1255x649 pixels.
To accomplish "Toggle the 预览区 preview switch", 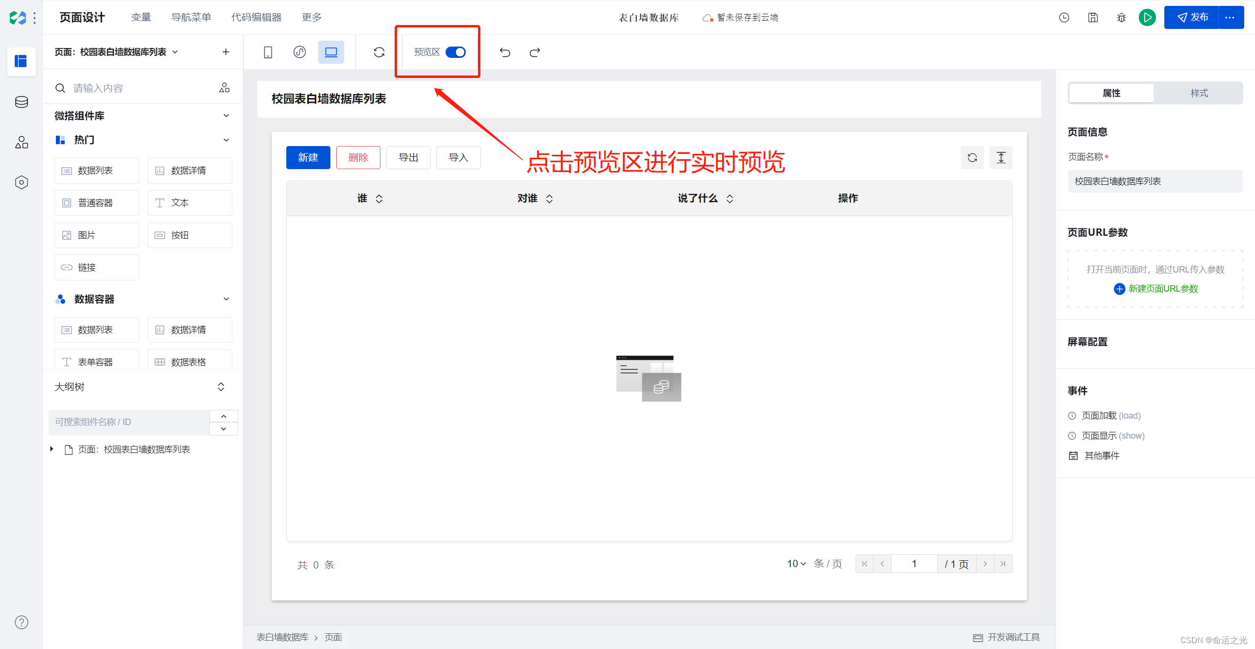I will [455, 52].
